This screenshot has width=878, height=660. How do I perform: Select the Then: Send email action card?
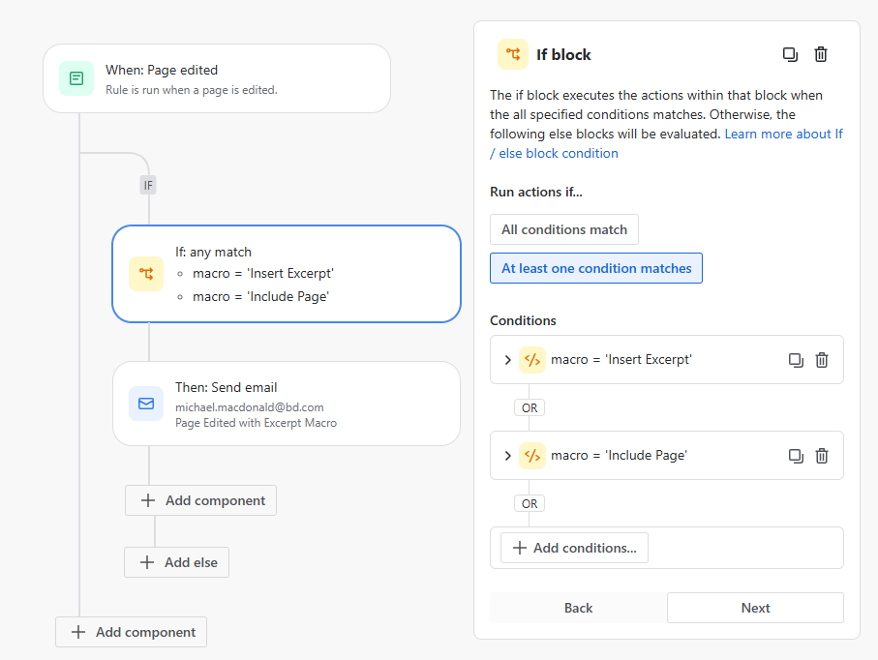point(287,404)
